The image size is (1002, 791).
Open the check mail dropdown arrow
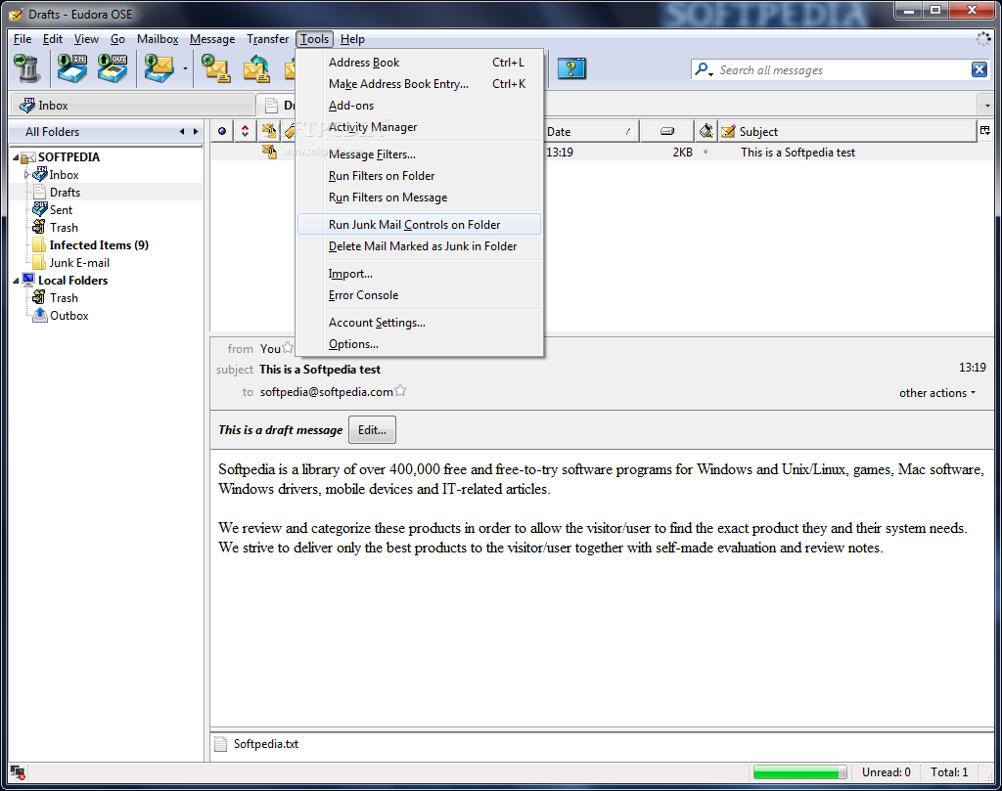(x=185, y=68)
